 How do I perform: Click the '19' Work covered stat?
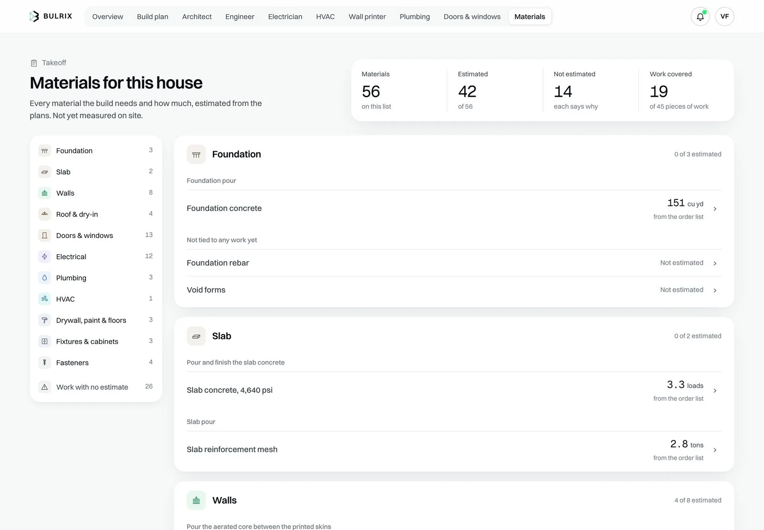[x=659, y=92]
